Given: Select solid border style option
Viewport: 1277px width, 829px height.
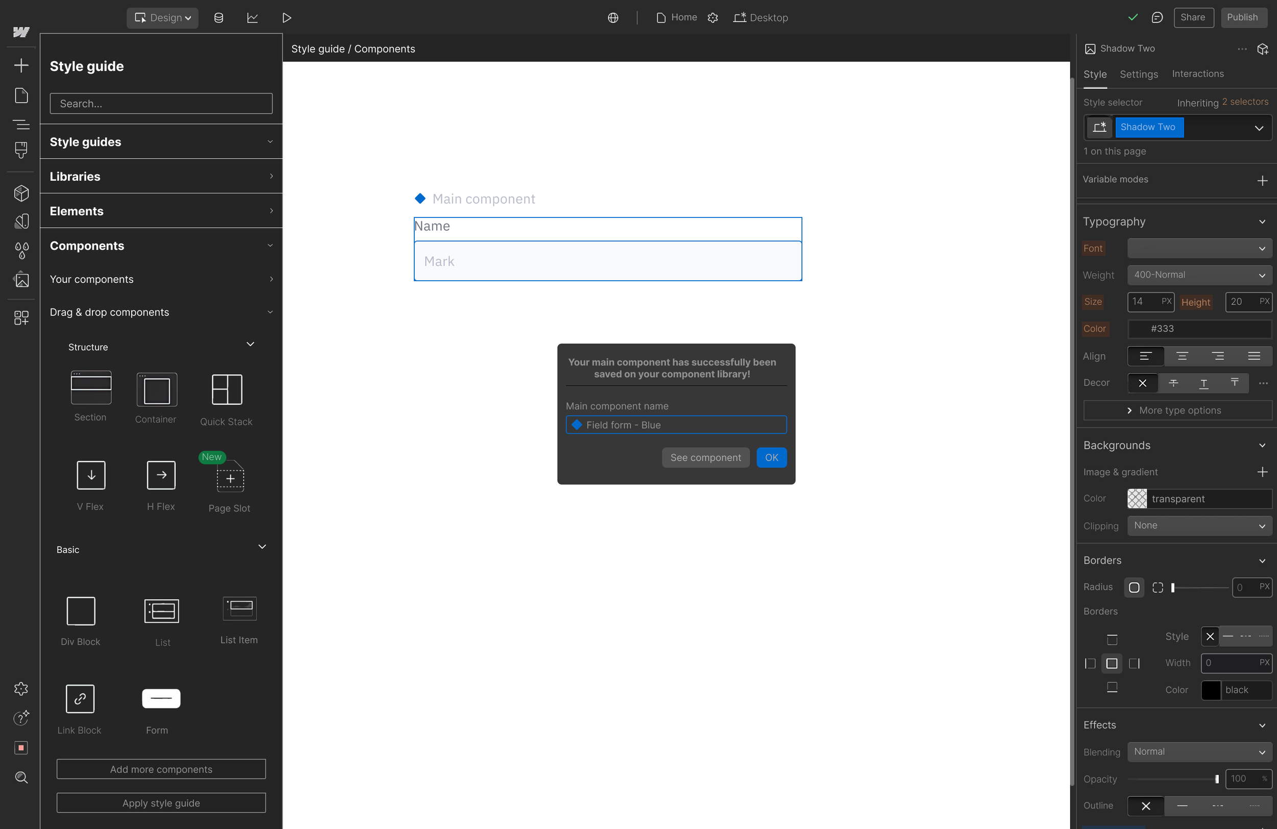Looking at the screenshot, I should (1228, 637).
